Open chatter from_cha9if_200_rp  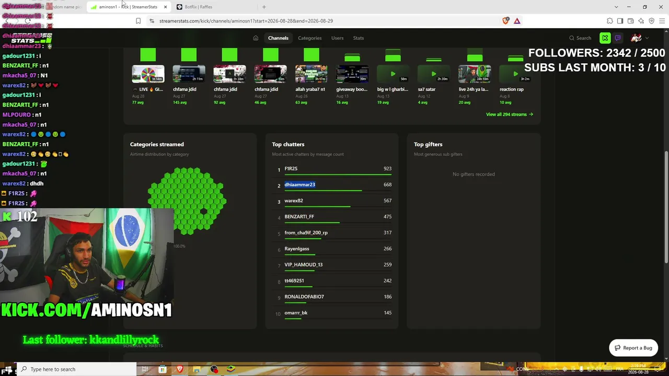(x=306, y=233)
